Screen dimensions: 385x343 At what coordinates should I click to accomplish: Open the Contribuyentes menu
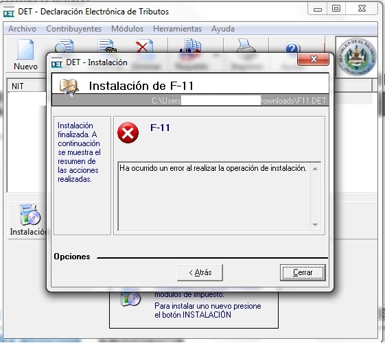pyautogui.click(x=73, y=29)
